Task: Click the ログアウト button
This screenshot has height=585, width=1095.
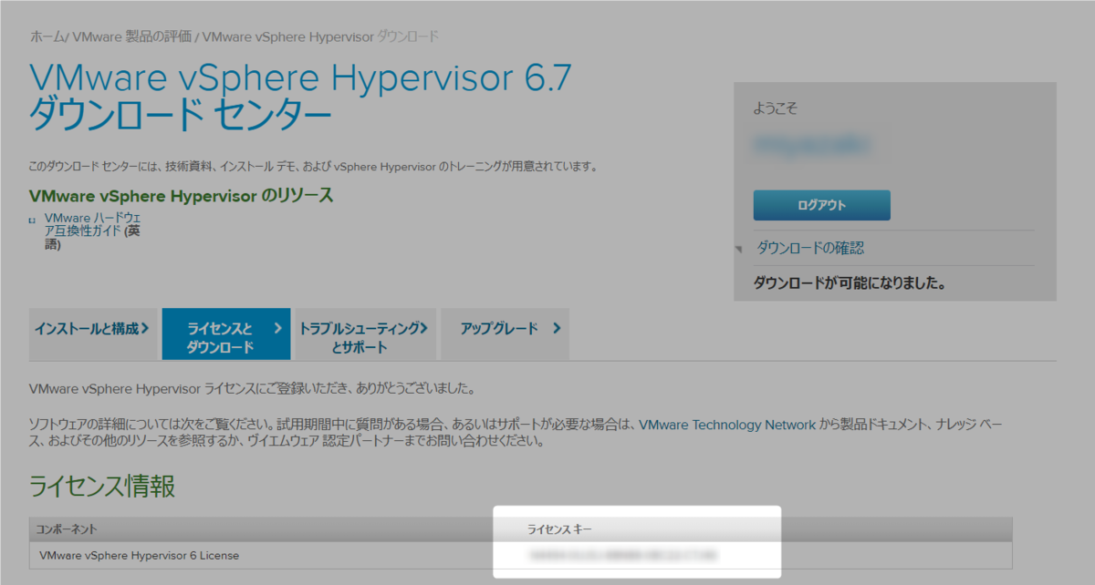Action: click(x=821, y=205)
